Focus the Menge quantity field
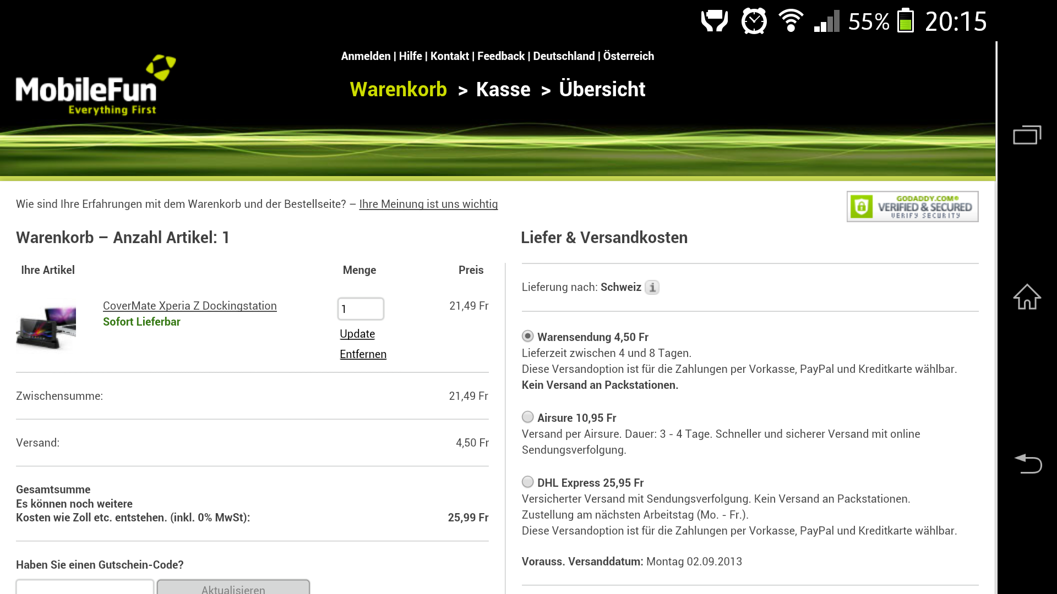This screenshot has width=1057, height=594. [361, 309]
